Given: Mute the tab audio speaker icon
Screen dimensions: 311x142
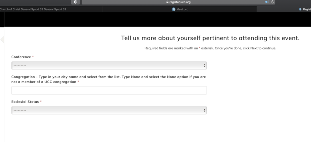Looking at the screenshot, I should coord(267,2).
